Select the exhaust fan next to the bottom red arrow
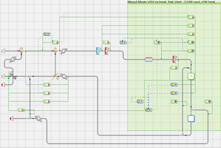 [x=38, y=119]
